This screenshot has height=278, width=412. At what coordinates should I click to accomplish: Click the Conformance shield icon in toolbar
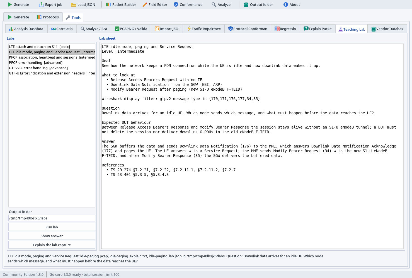click(x=176, y=4)
